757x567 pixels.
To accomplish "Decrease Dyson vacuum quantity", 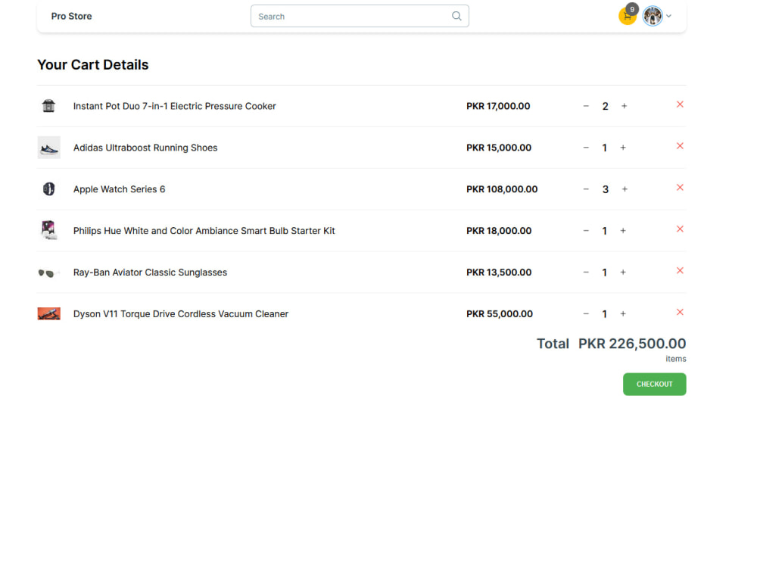I will (586, 313).
